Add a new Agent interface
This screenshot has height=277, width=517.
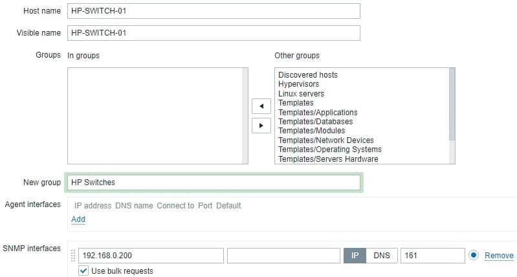point(78,219)
